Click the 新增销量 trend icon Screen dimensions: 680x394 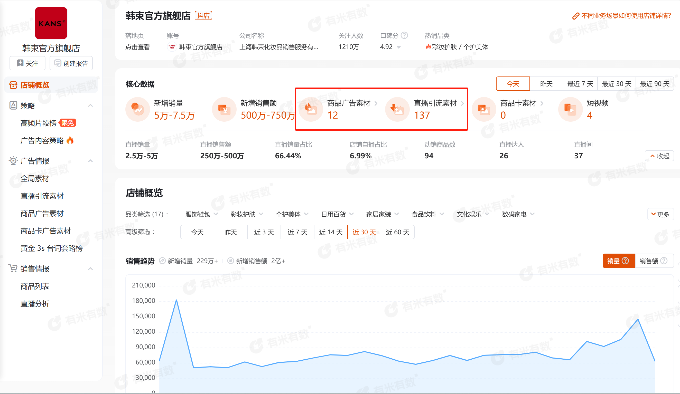coord(138,109)
